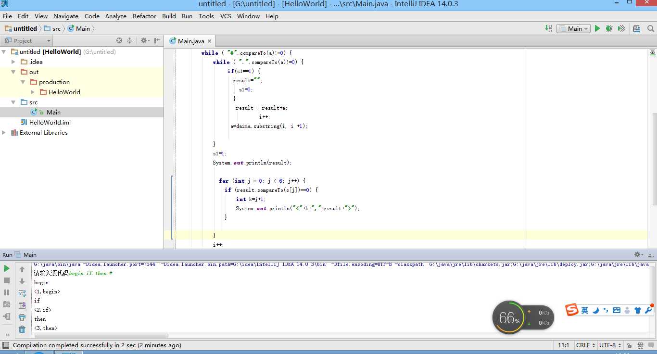
Task: Expand External Libraries node
Action: 4,132
